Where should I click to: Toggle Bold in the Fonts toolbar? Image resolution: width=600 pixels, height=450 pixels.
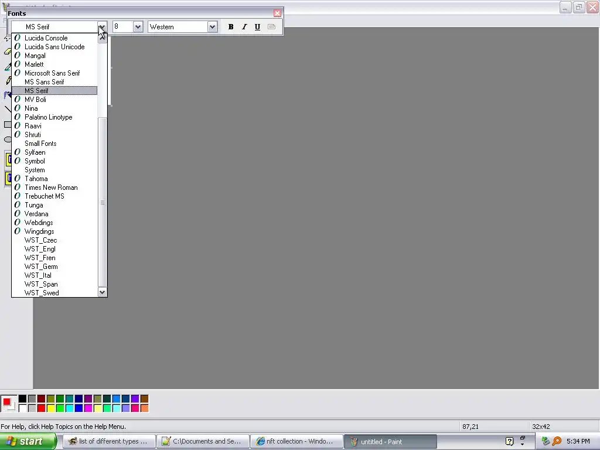point(231,27)
